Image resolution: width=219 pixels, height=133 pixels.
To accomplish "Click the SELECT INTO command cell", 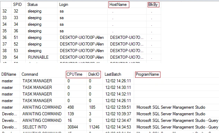I will click(x=35, y=127).
